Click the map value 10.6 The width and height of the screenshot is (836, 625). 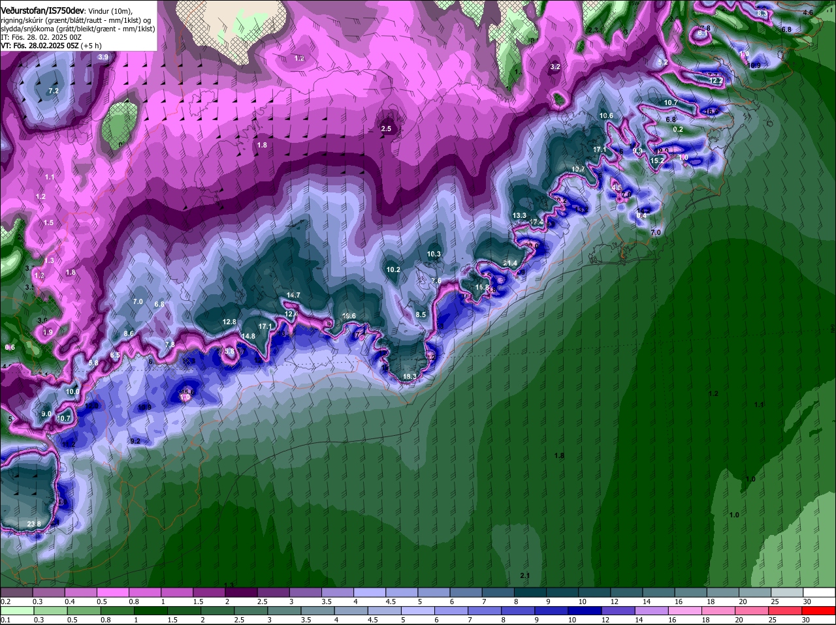[606, 115]
